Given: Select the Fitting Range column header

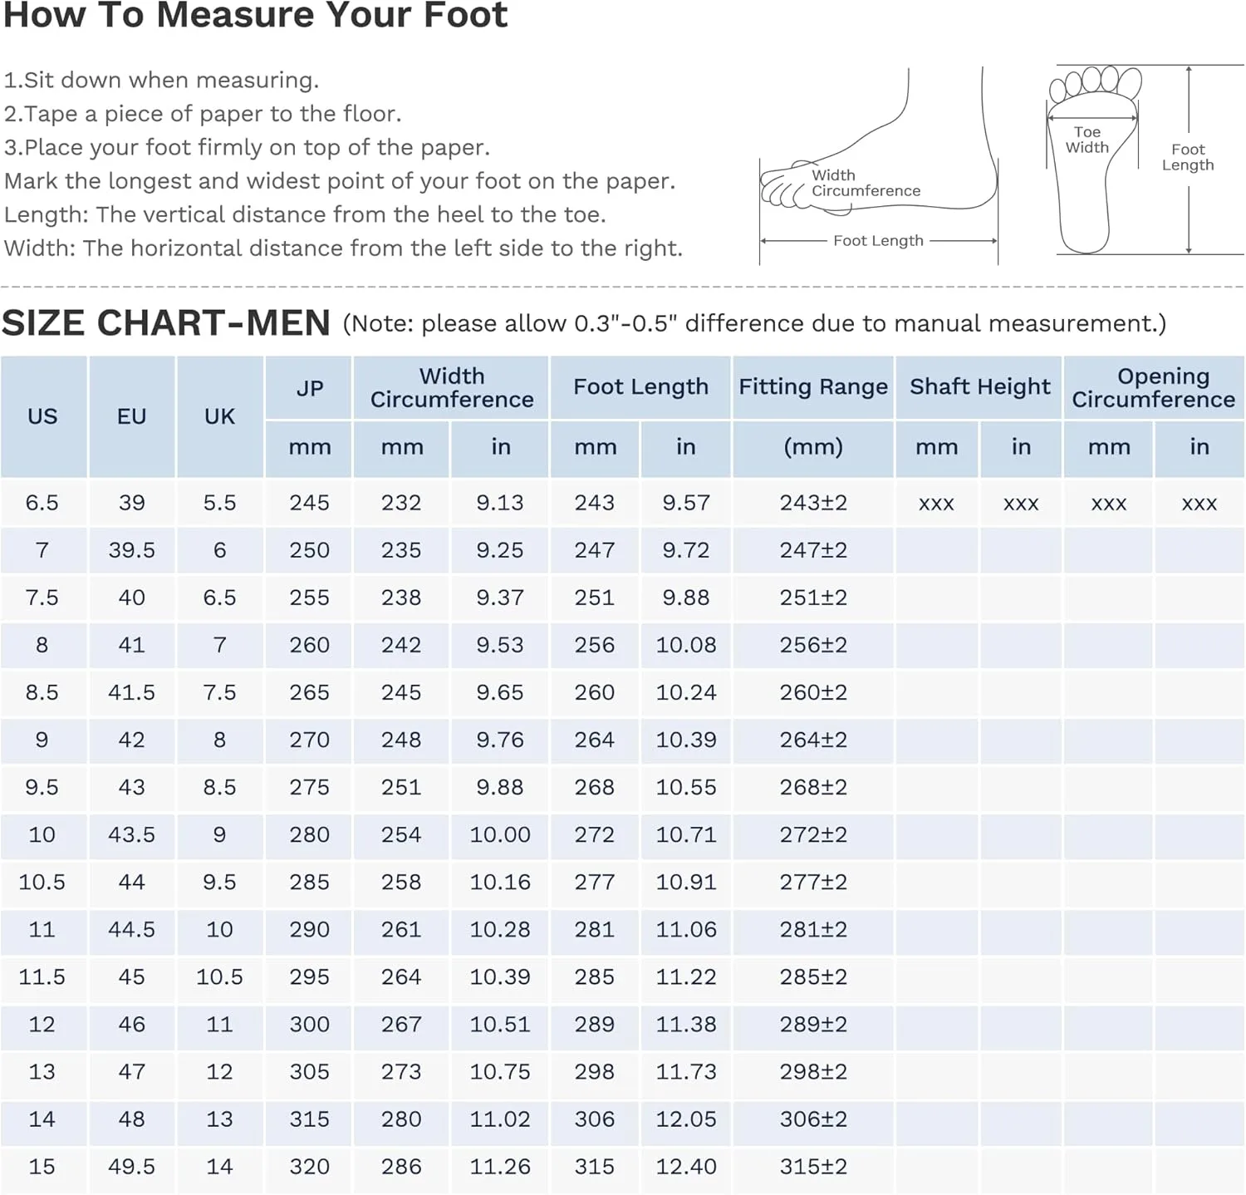Looking at the screenshot, I should (x=812, y=387).
